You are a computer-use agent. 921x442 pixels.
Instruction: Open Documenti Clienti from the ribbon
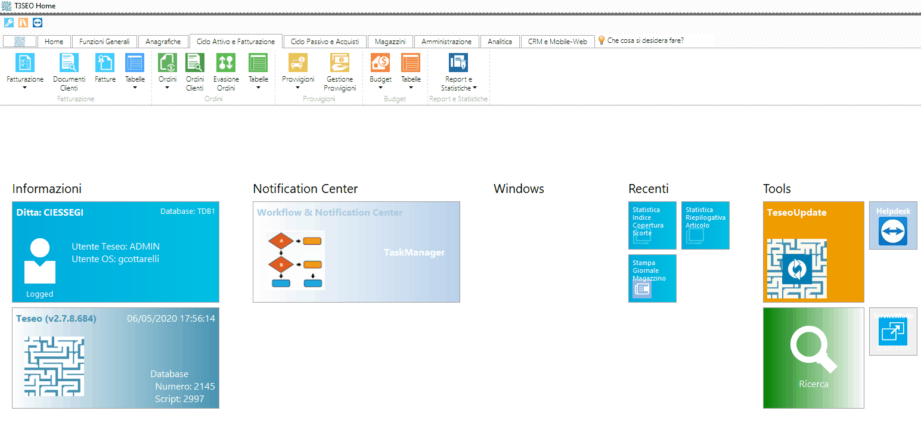click(69, 72)
